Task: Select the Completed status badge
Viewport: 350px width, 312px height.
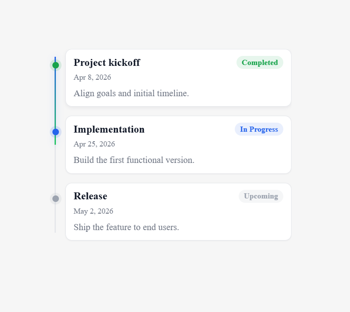Action: (x=260, y=62)
